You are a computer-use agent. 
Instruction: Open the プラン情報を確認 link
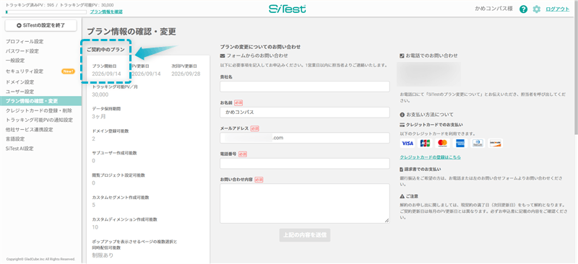pos(106,12)
